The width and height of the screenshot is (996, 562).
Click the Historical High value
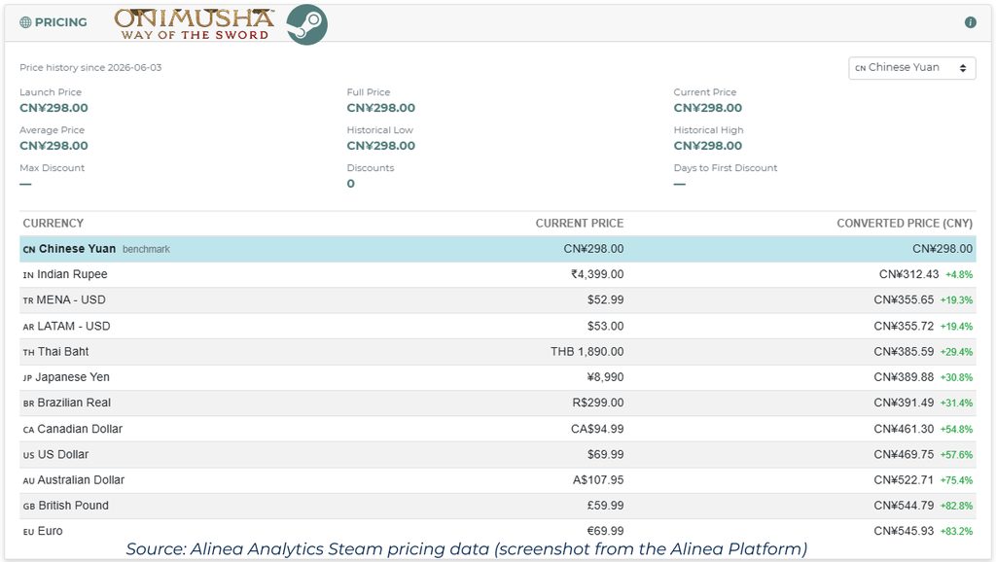[x=708, y=146]
